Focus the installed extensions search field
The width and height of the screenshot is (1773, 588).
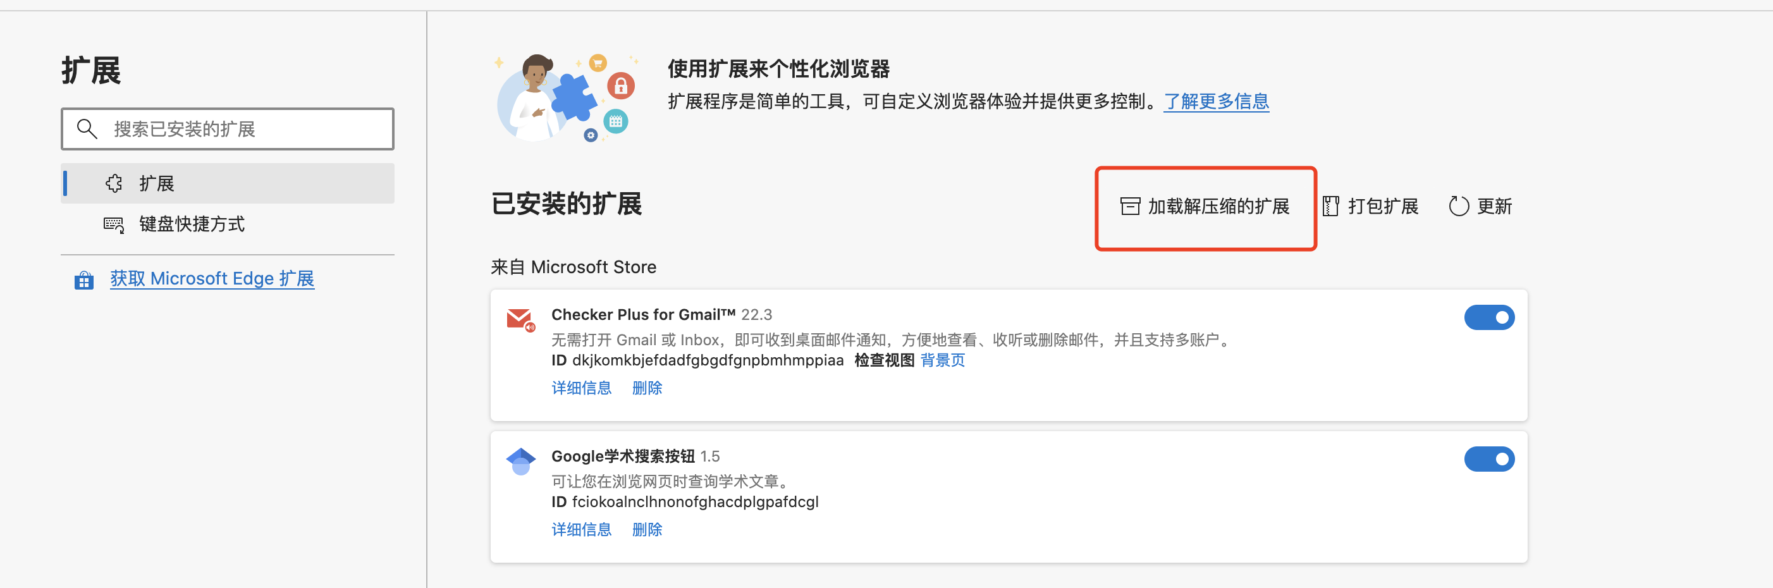coord(227,129)
